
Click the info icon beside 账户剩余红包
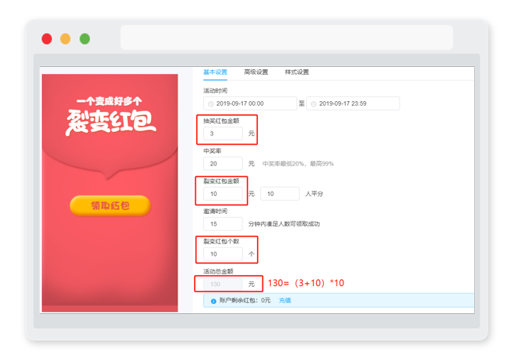tap(213, 301)
